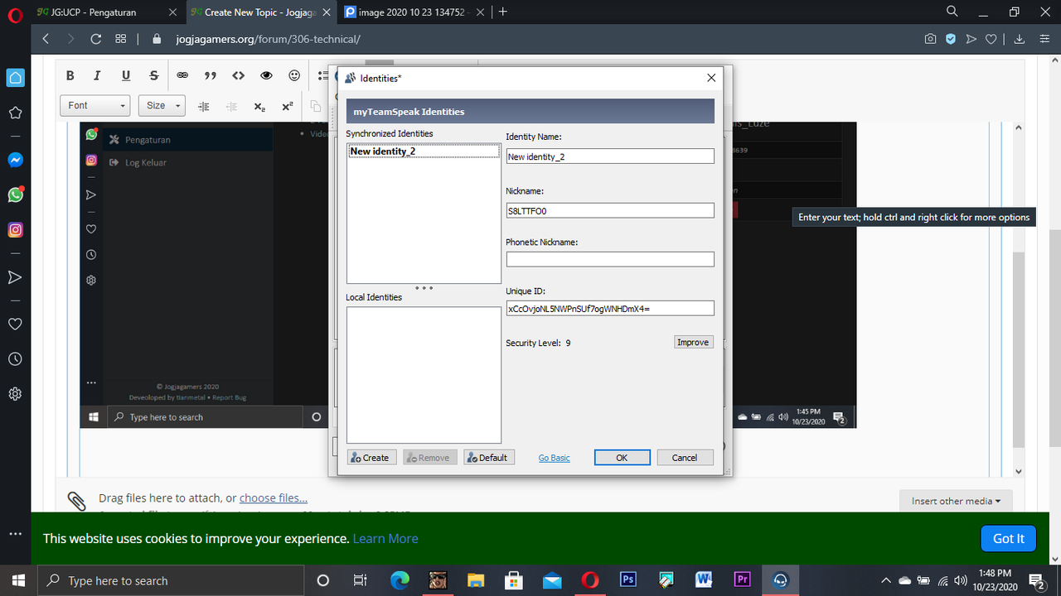Screen dimensions: 1061x596
Task: Toggle bold formatting
Action: pos(70,75)
